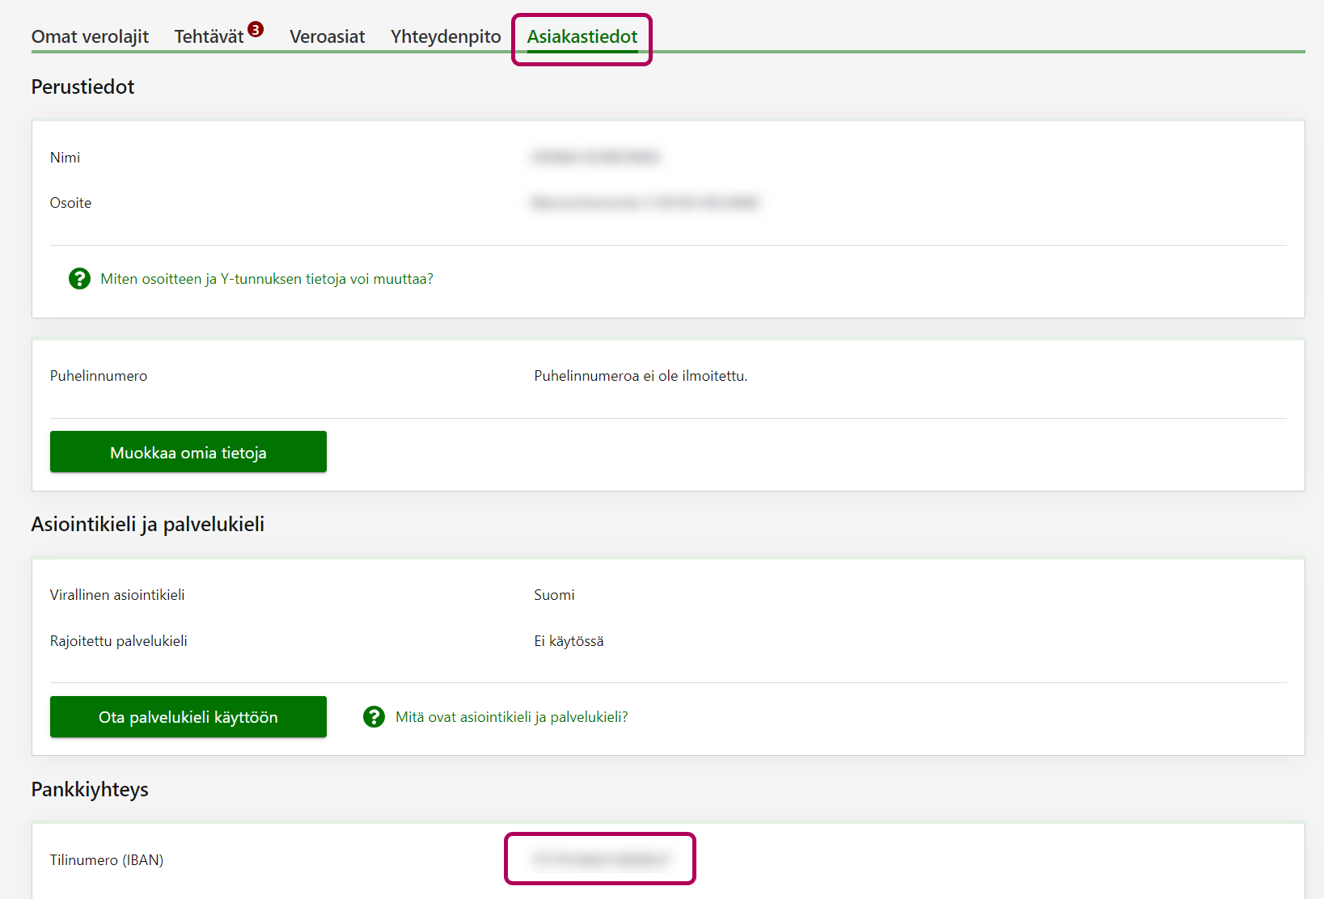Switch to the Tehtävät tab
Viewport: 1324px width, 899px height.
pyautogui.click(x=209, y=36)
